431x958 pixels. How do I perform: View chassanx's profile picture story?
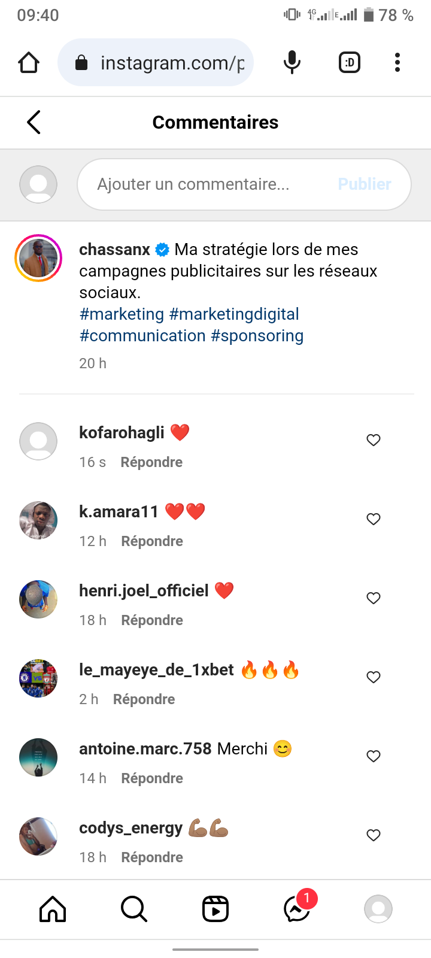pos(38,258)
